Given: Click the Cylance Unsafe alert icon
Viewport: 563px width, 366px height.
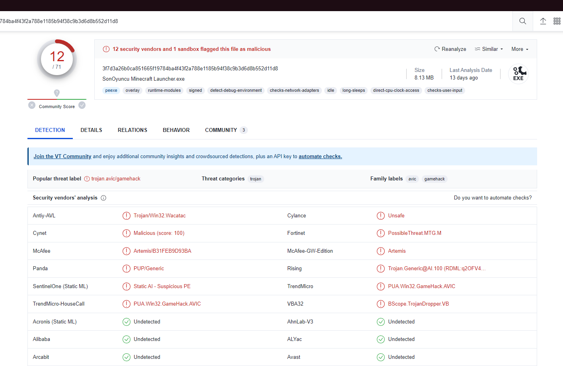Looking at the screenshot, I should coord(381,216).
